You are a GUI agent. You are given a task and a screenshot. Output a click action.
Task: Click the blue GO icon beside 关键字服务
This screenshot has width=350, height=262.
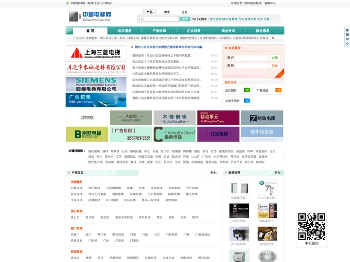click(x=247, y=101)
